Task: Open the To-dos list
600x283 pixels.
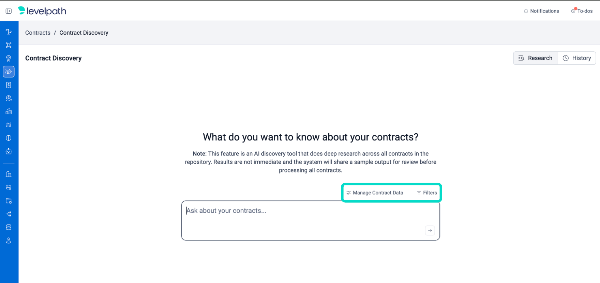Action: (582, 11)
